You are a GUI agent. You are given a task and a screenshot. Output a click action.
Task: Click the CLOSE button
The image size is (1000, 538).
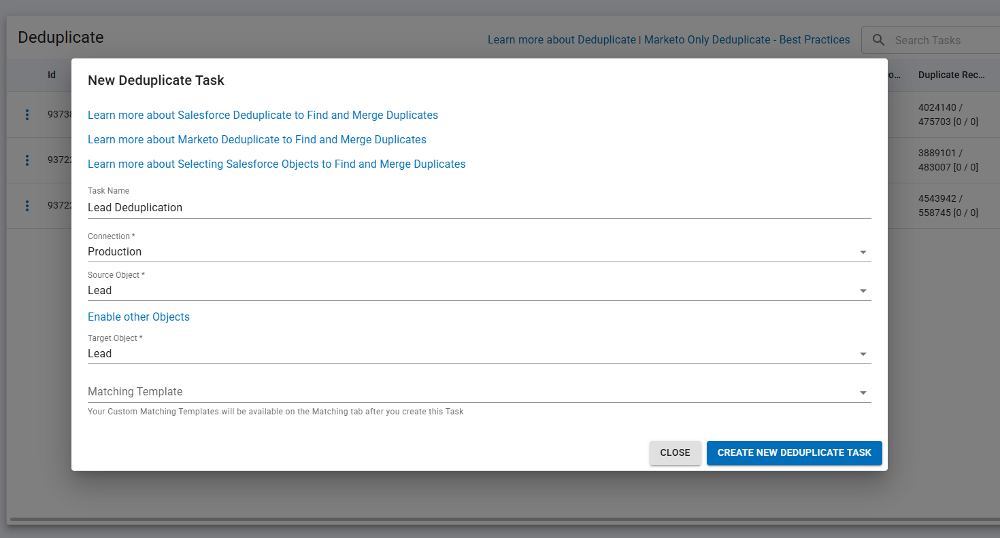click(675, 452)
